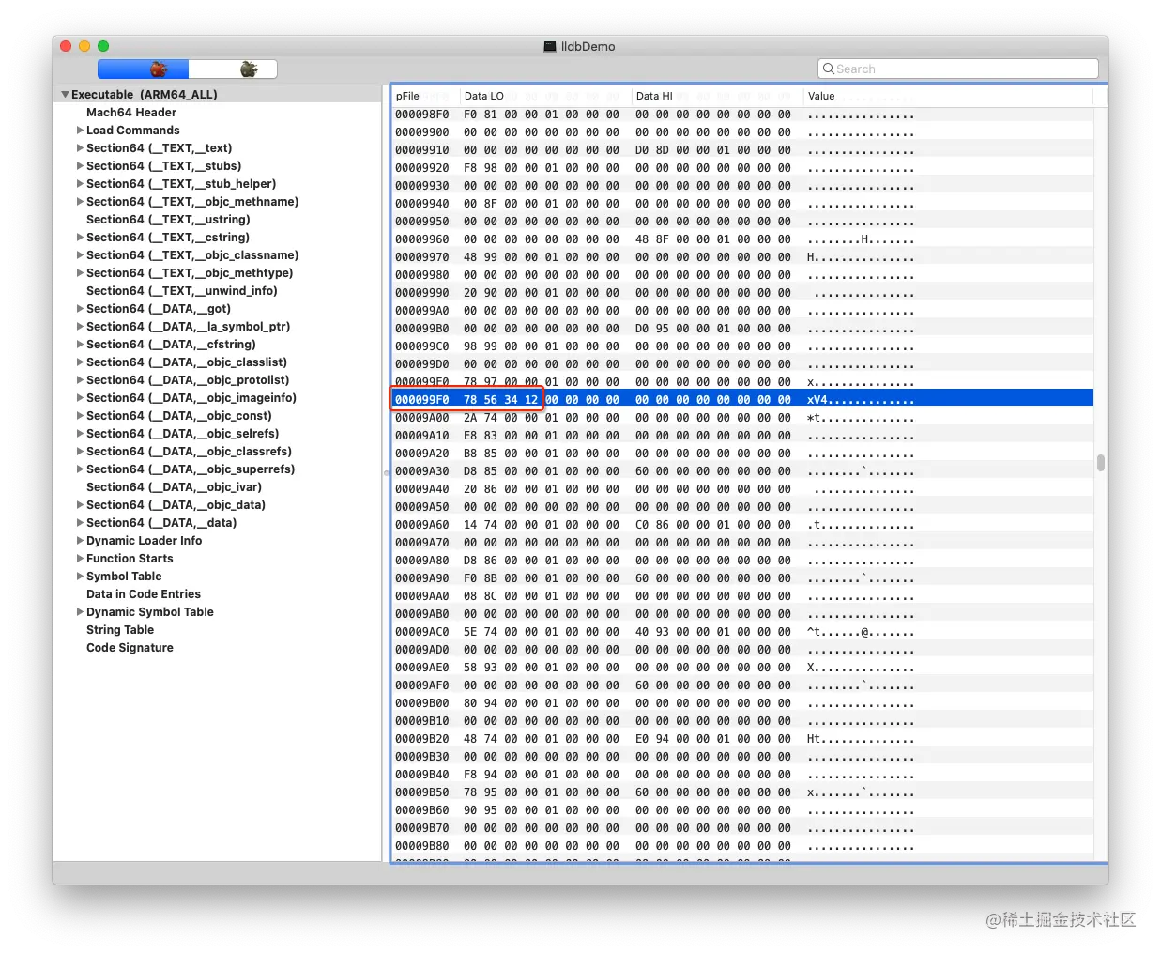Viewport: 1161px width, 954px height.
Task: Expand Section64 (__TEXT,__text) disclosure triangle
Action: [x=80, y=148]
